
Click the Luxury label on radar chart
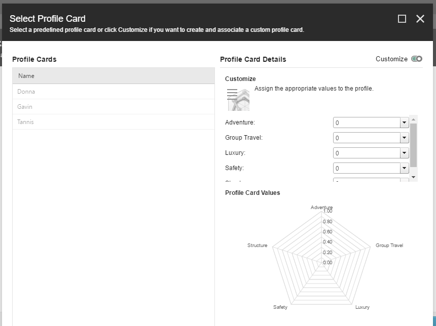pyautogui.click(x=362, y=307)
